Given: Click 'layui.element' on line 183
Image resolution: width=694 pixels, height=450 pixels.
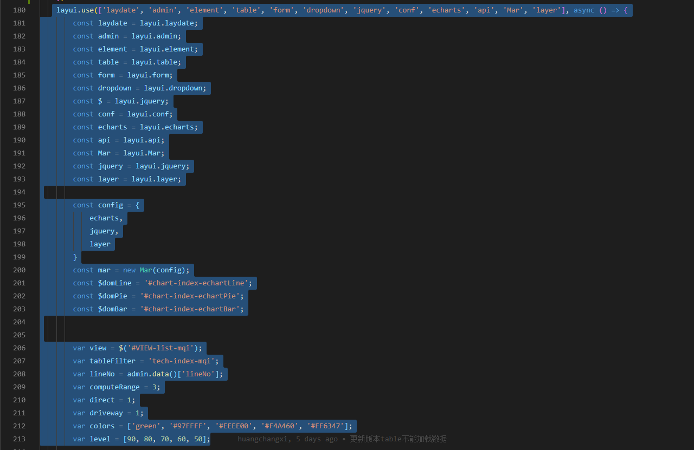Looking at the screenshot, I should (x=167, y=49).
